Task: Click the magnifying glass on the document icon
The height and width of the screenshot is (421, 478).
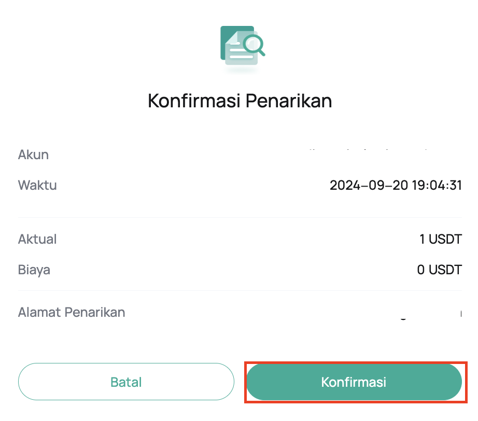Action: tap(254, 45)
